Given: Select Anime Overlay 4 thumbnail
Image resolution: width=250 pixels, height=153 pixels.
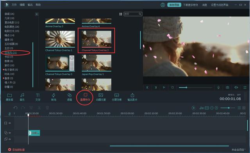Looking at the screenshot, I should click(96, 21).
